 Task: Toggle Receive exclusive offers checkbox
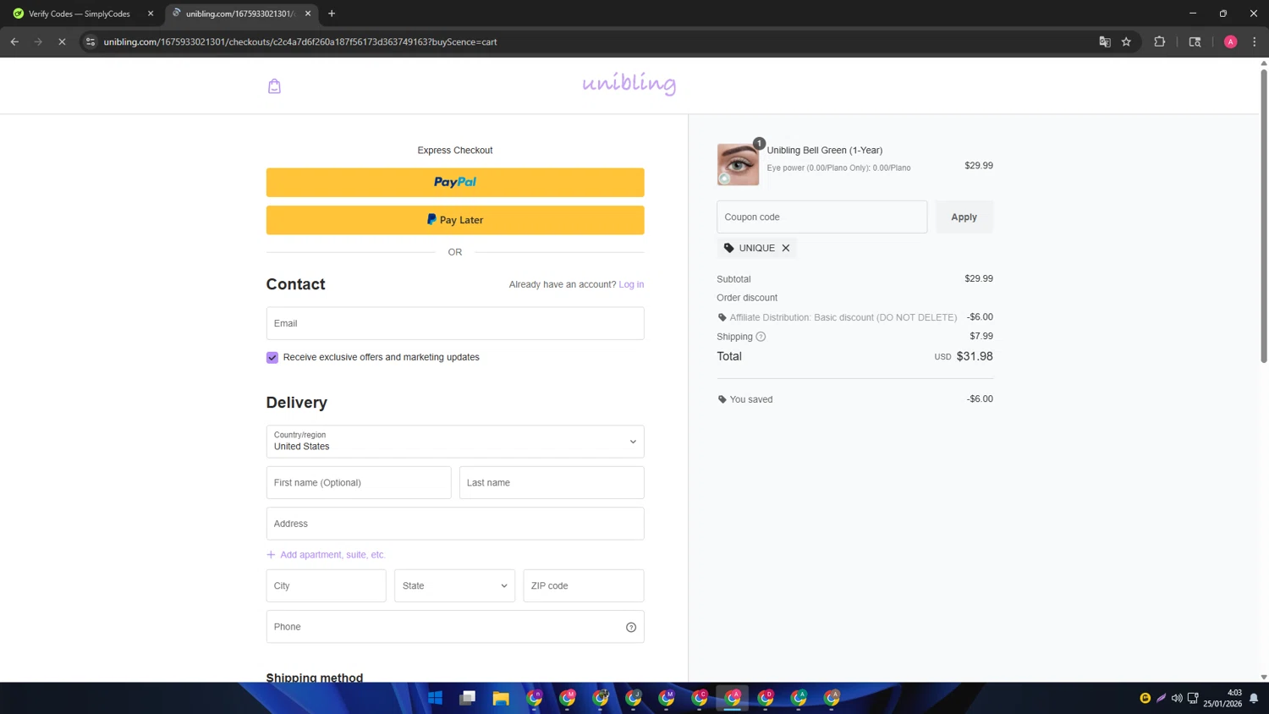pos(272,358)
